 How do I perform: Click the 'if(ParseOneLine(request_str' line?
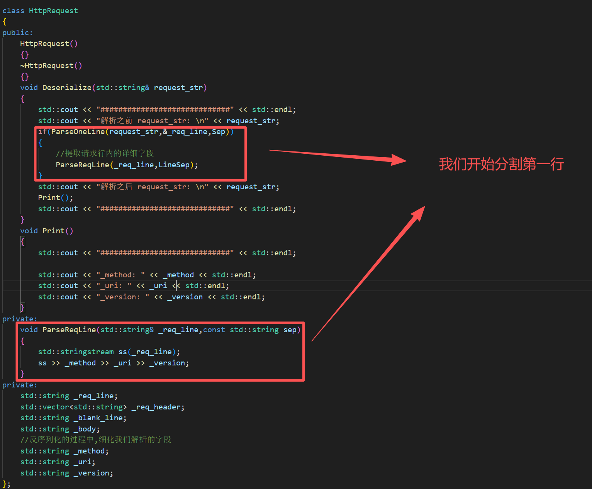[x=136, y=132]
